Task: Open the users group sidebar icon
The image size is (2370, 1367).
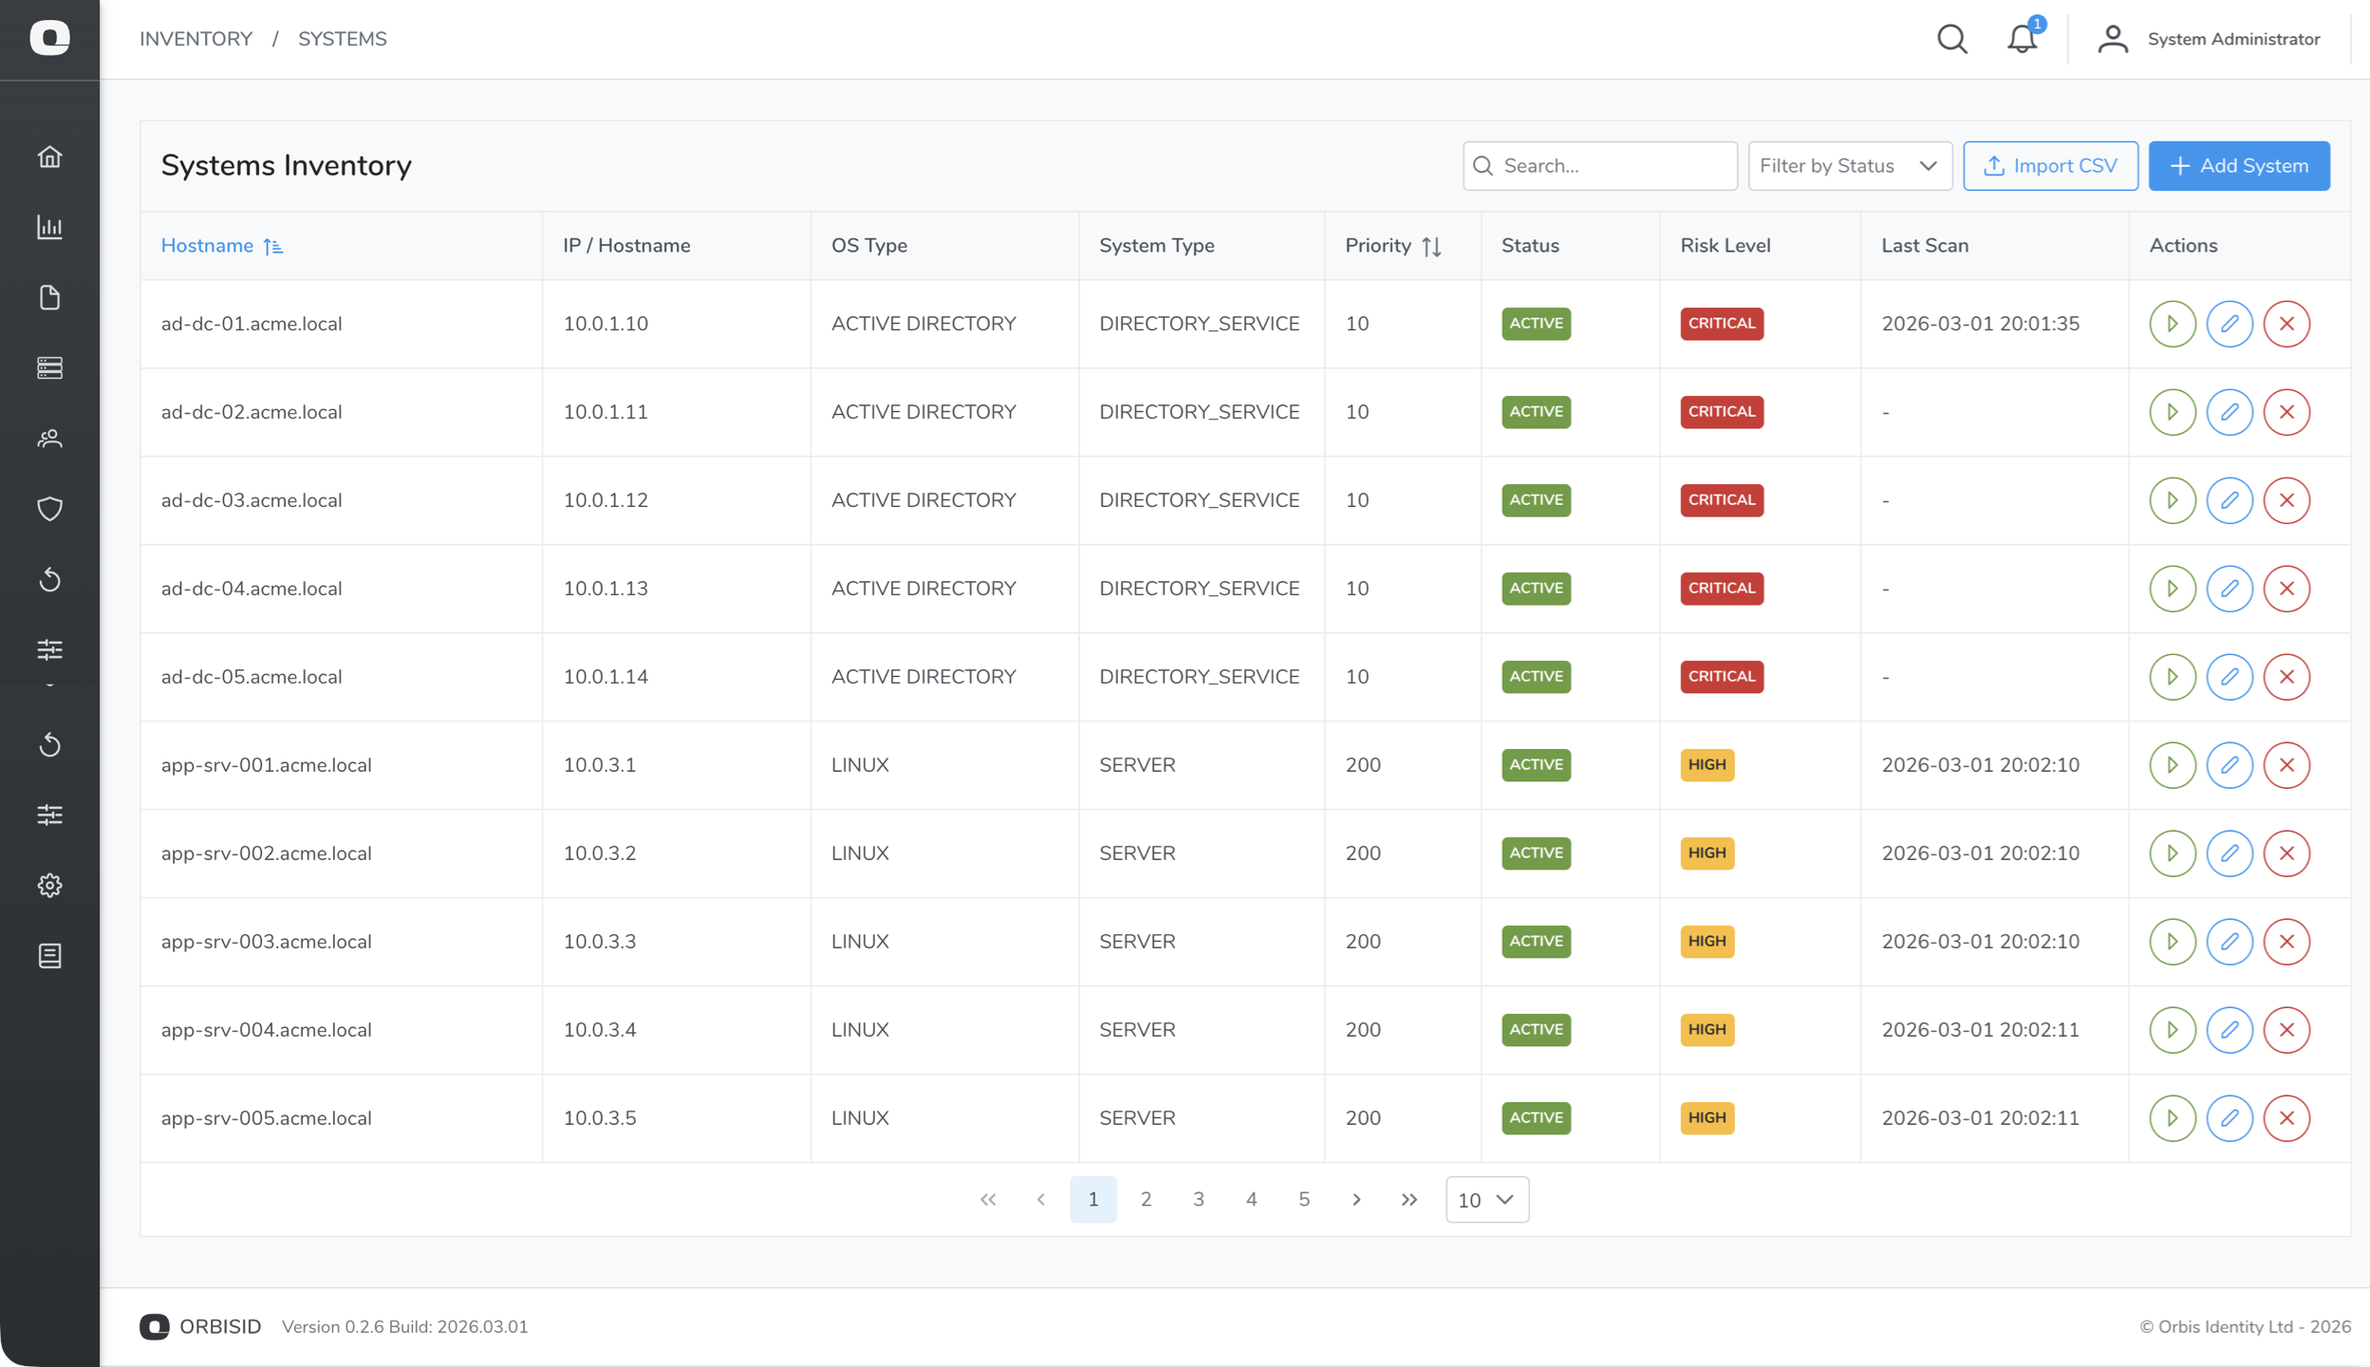Action: [x=49, y=439]
